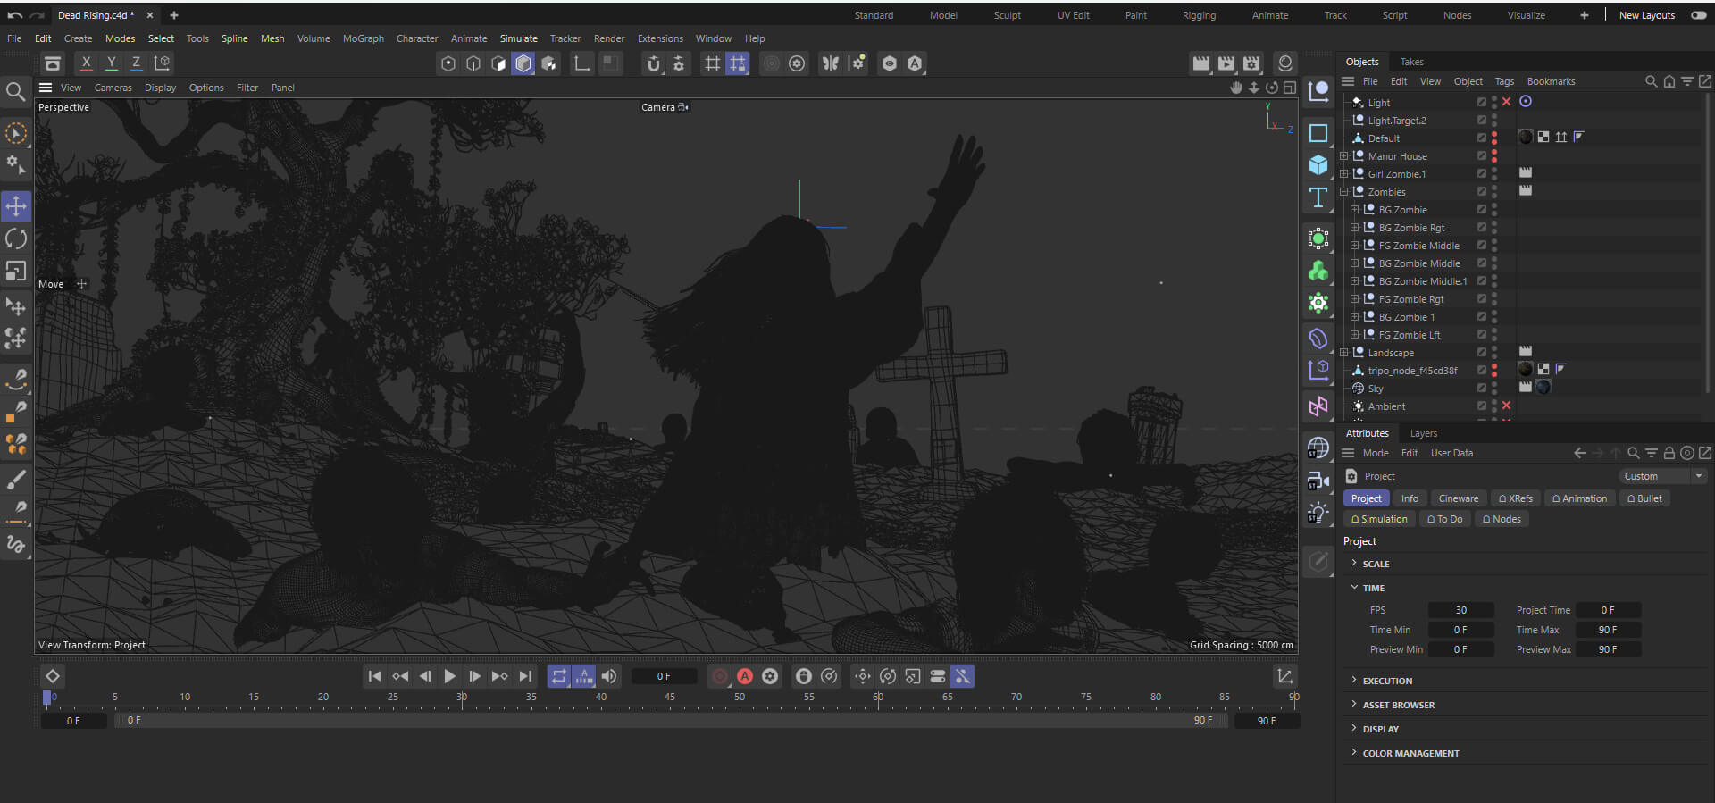The width and height of the screenshot is (1715, 803).
Task: Open the Animation settings tab button
Action: [x=1579, y=498]
